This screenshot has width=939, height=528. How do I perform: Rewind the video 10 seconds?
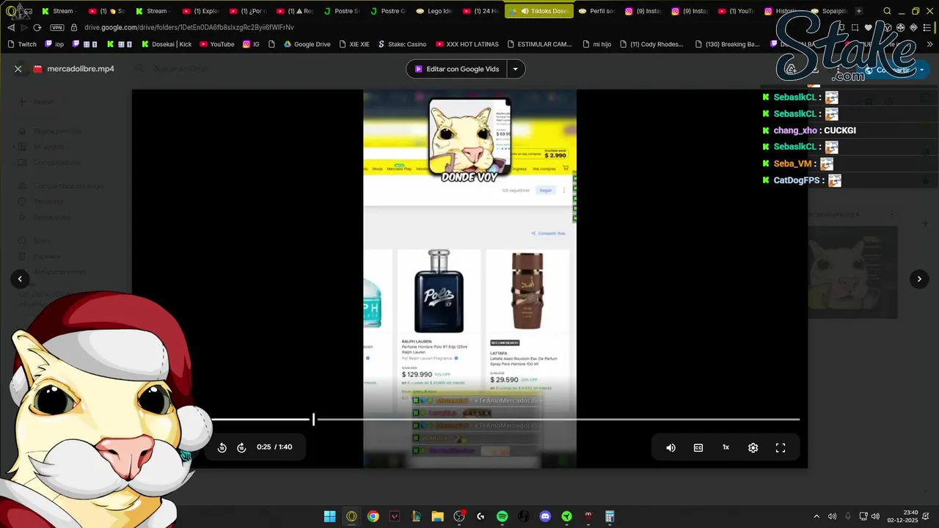click(222, 447)
